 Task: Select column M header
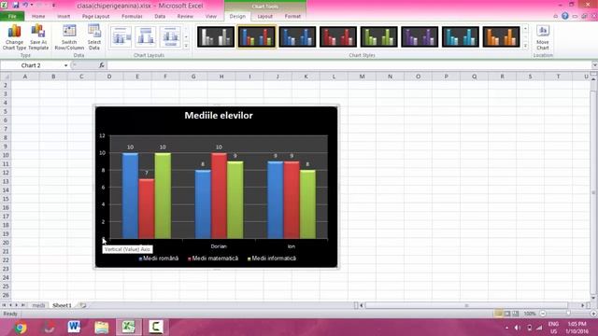click(x=362, y=77)
